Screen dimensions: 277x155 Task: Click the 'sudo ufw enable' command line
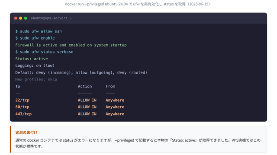(35, 38)
